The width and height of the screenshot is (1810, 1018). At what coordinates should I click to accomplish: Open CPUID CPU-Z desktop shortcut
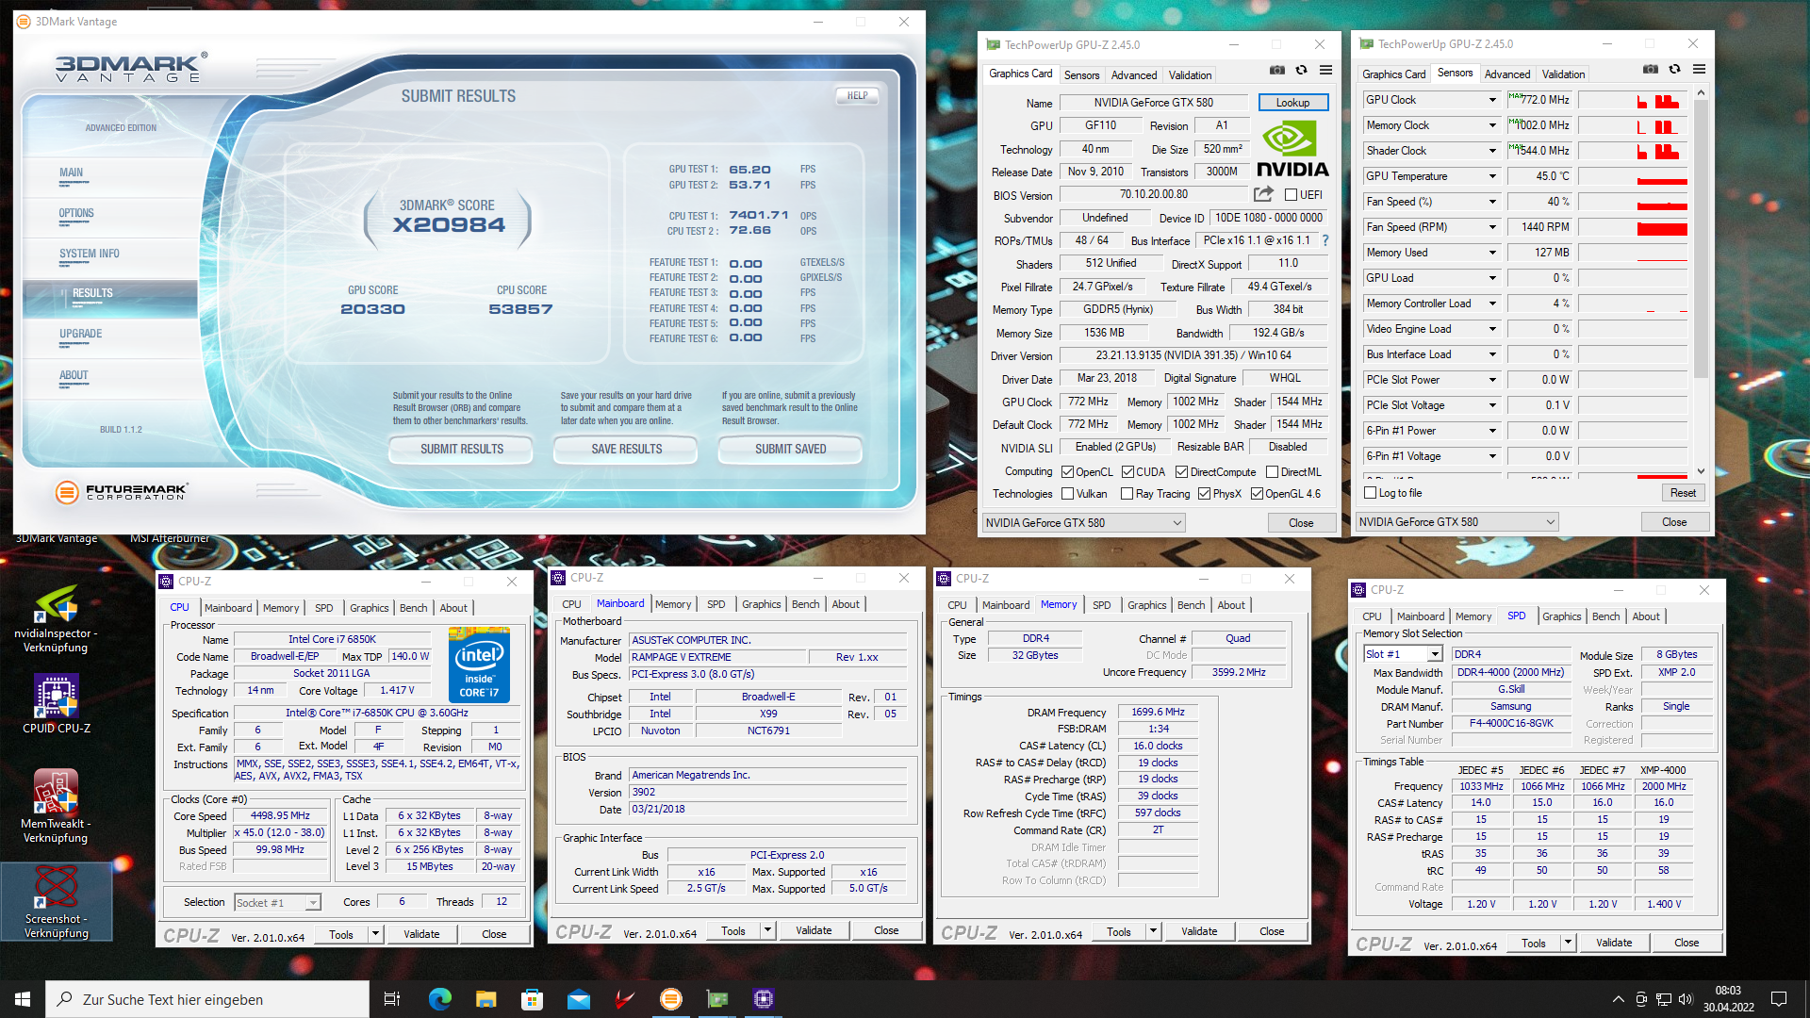point(56,704)
